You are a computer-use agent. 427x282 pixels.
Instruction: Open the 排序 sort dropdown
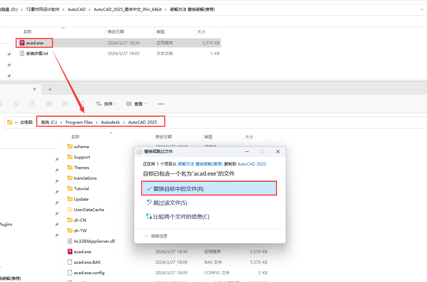(x=106, y=104)
